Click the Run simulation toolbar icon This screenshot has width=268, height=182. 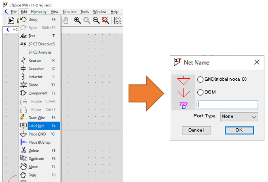point(11,21)
